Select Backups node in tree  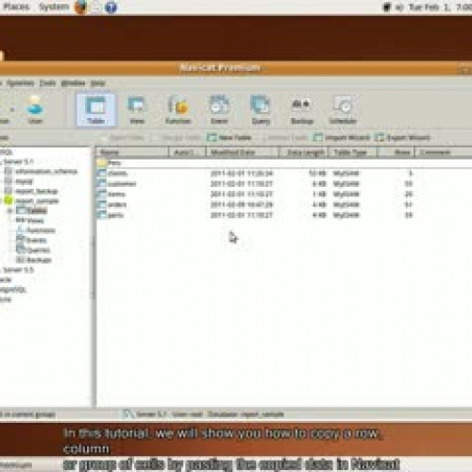pyautogui.click(x=39, y=260)
